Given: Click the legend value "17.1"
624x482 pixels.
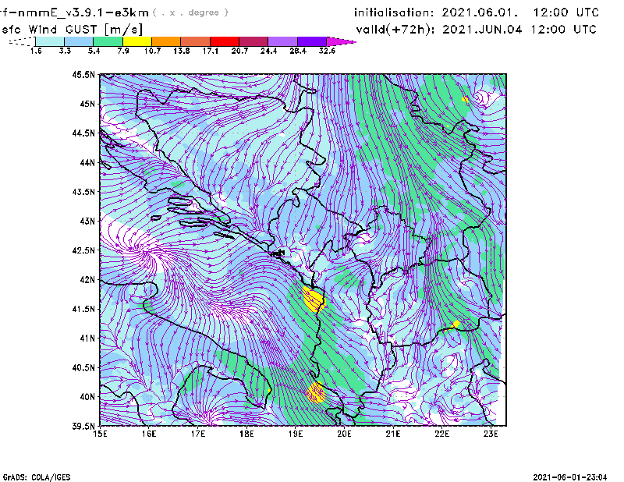Looking at the screenshot, I should click(x=211, y=51).
